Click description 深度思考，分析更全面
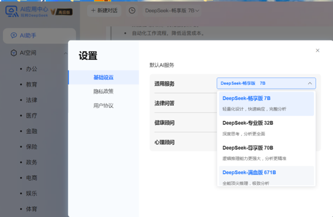This screenshot has height=217, width=333. point(244,134)
